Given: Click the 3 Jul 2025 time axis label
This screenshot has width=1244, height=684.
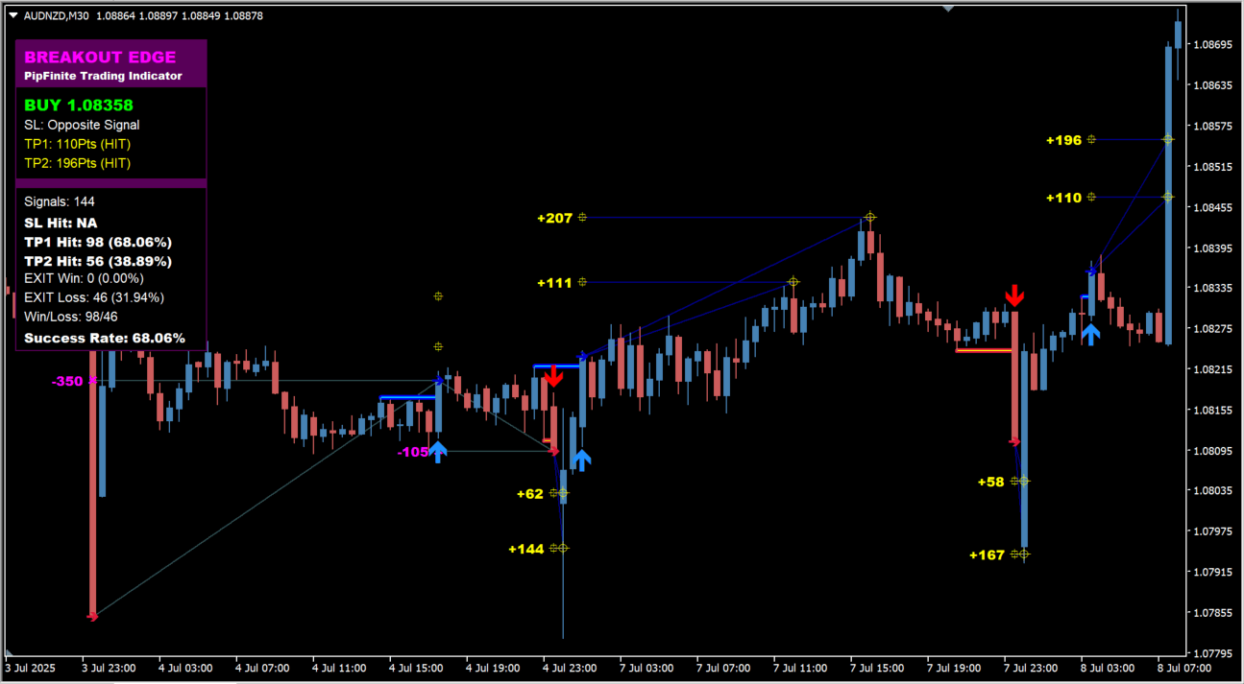Looking at the screenshot, I should (32, 667).
